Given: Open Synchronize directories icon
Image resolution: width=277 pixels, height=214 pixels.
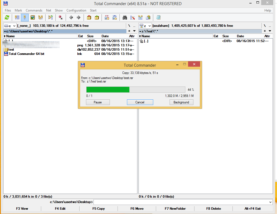Looking at the screenshot, I should tap(140, 17).
